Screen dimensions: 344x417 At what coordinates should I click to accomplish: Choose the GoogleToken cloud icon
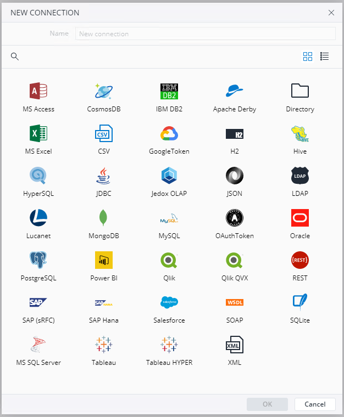pyautogui.click(x=169, y=133)
